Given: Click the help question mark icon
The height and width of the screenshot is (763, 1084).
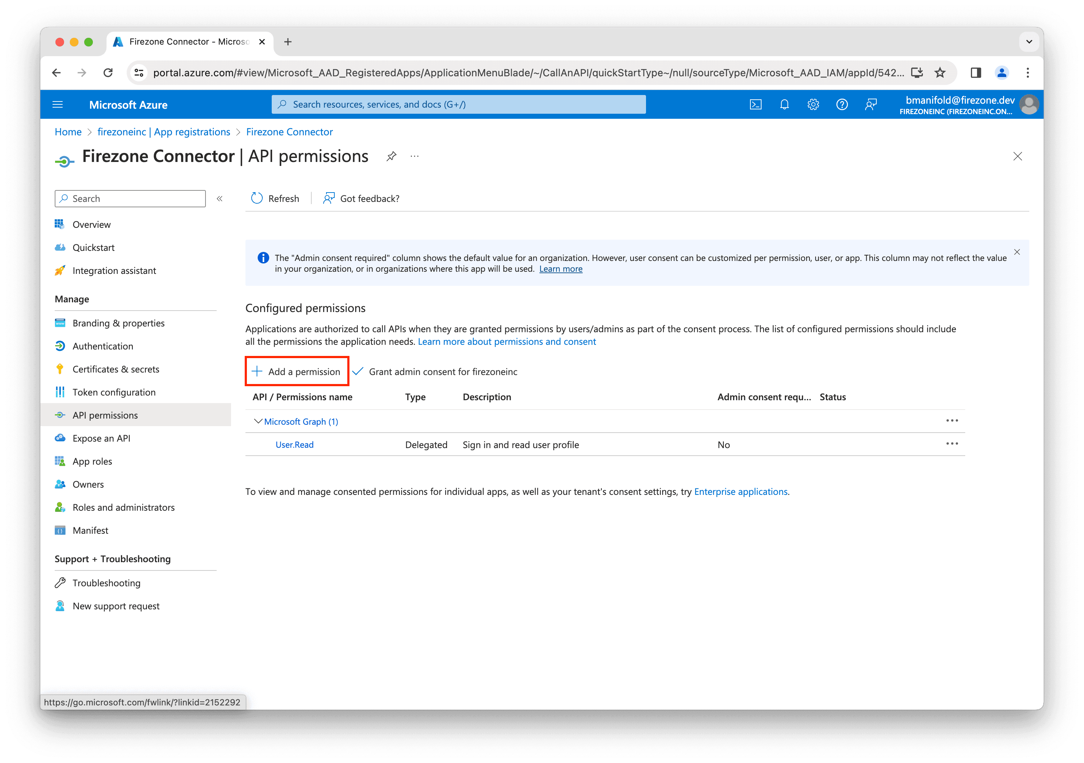Looking at the screenshot, I should coord(842,104).
